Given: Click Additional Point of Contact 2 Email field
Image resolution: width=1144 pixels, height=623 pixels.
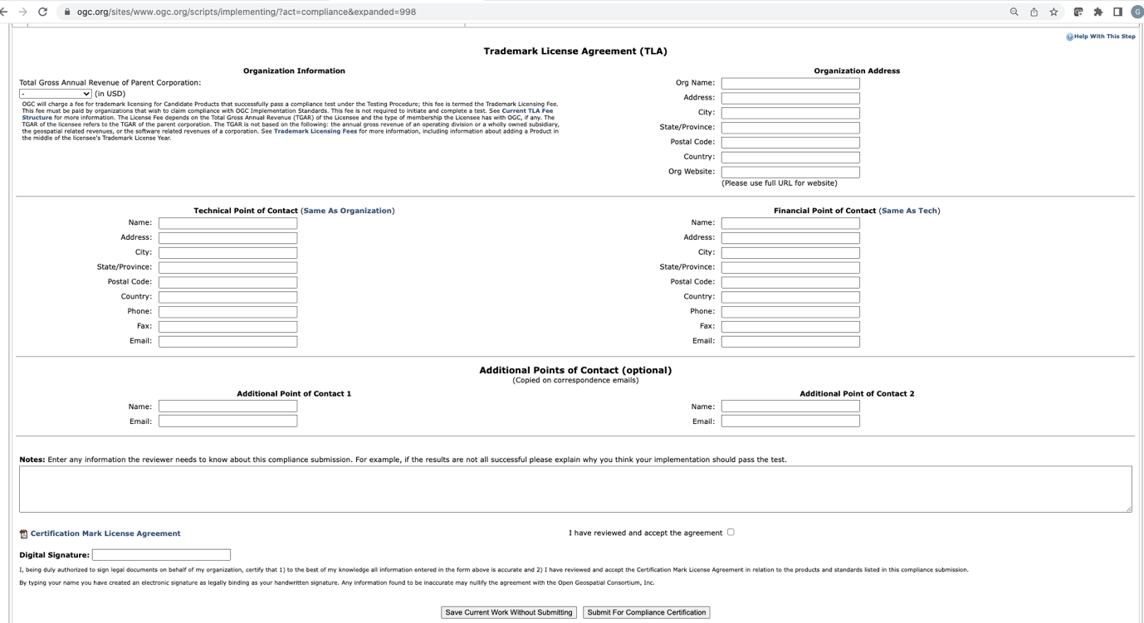Looking at the screenshot, I should click(x=790, y=421).
